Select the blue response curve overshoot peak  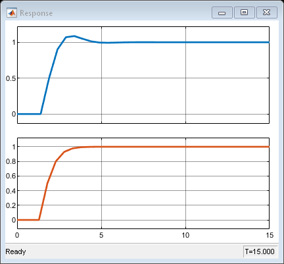[74, 36]
